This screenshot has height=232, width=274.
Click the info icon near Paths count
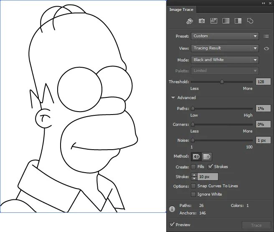point(172,209)
